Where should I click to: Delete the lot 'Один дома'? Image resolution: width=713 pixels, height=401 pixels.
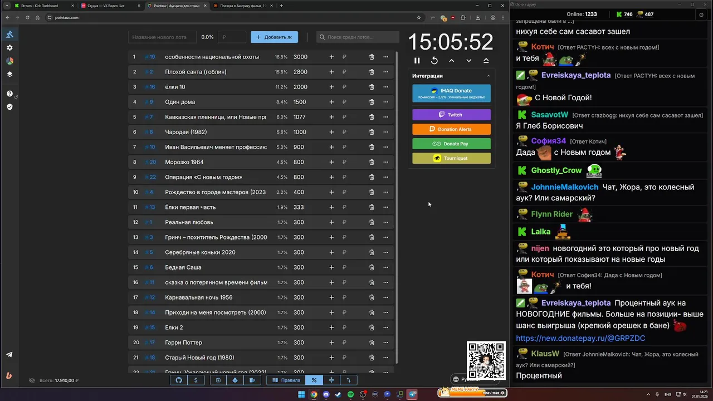click(372, 102)
